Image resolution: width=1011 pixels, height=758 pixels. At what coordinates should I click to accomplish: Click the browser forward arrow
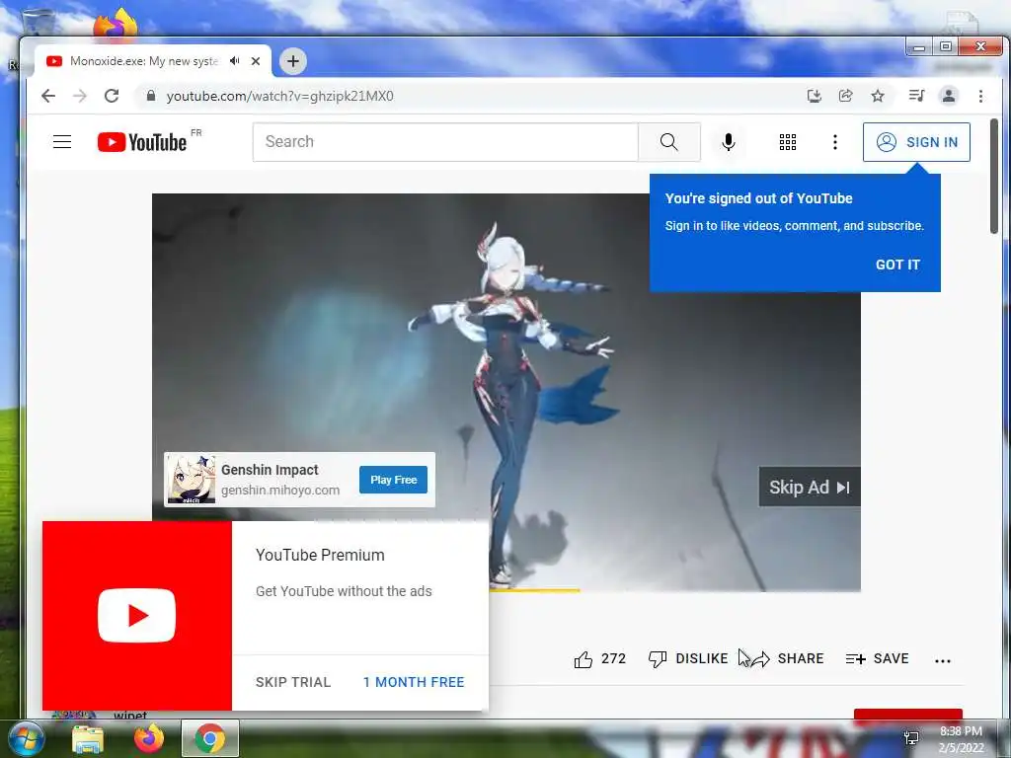pos(80,96)
